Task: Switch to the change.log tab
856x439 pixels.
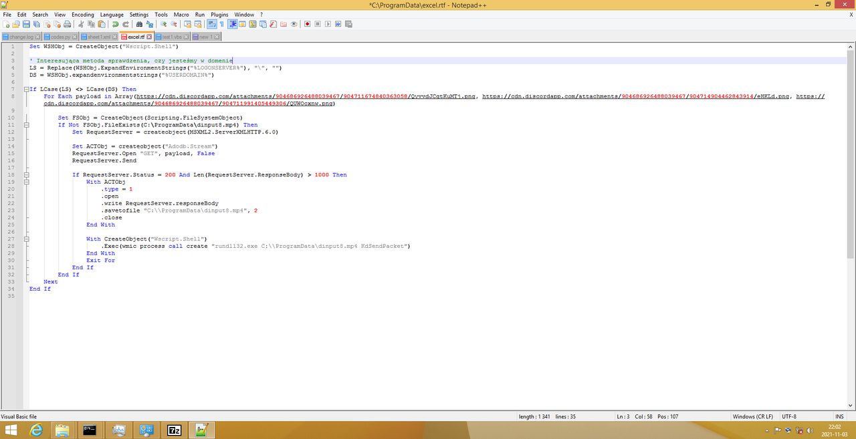Action: pos(21,37)
